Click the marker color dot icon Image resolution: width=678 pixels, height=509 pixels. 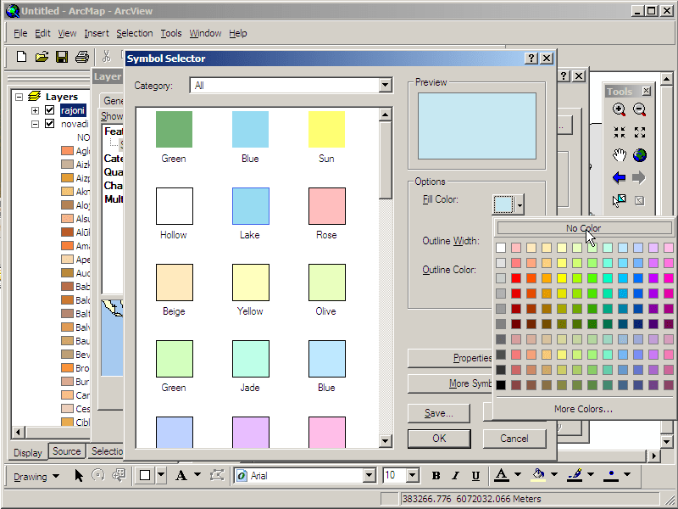pyautogui.click(x=611, y=475)
